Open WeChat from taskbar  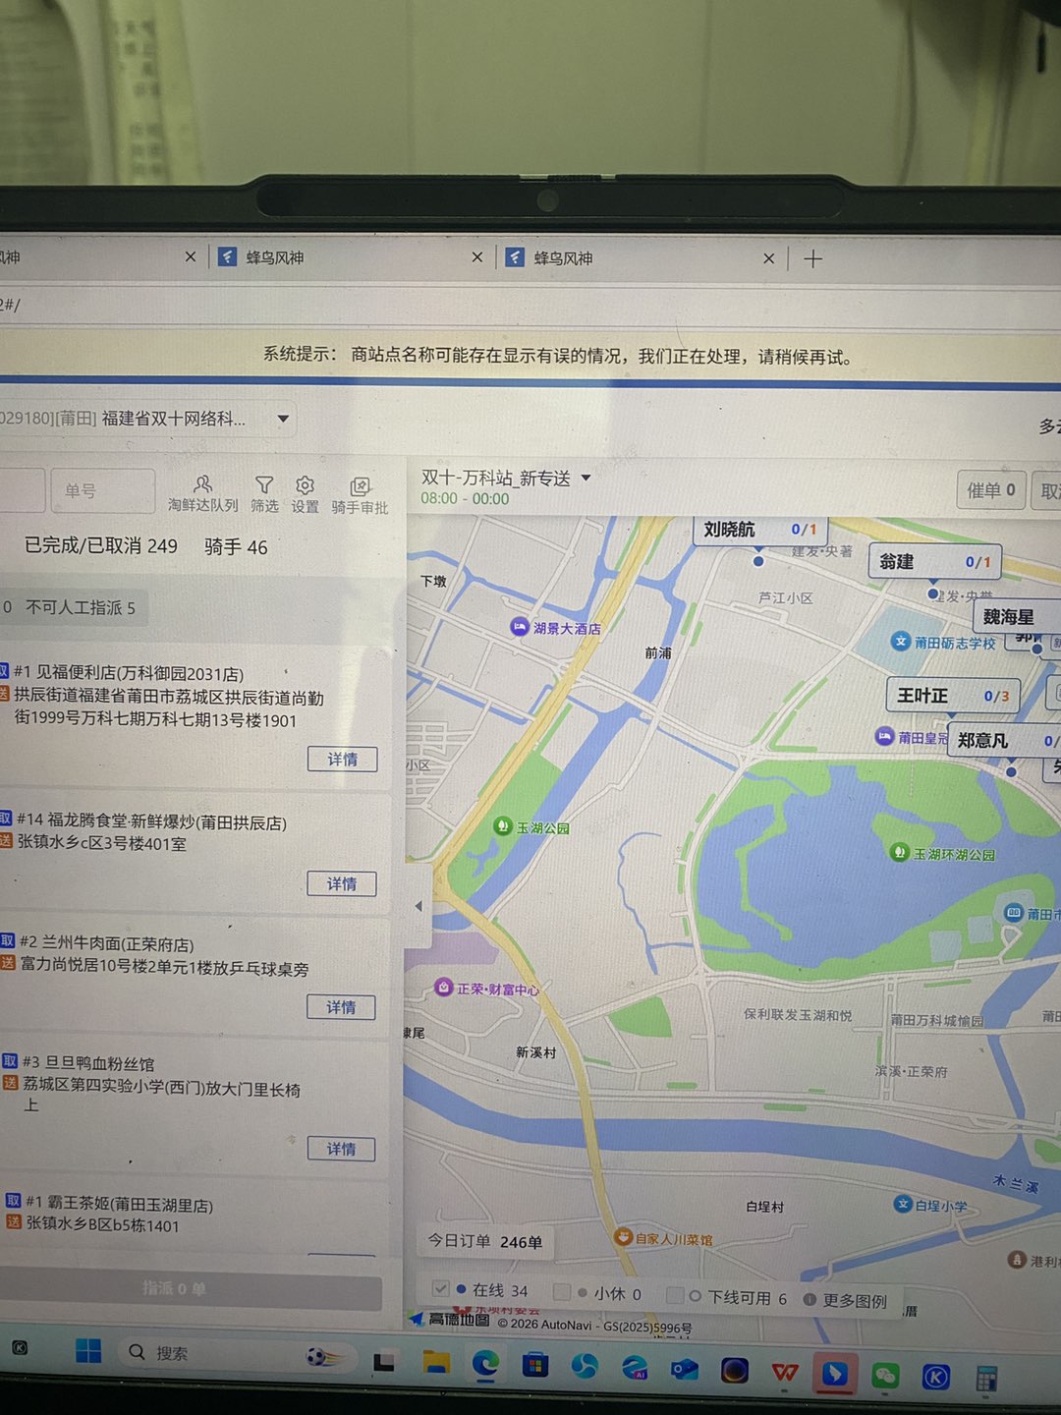(x=885, y=1376)
